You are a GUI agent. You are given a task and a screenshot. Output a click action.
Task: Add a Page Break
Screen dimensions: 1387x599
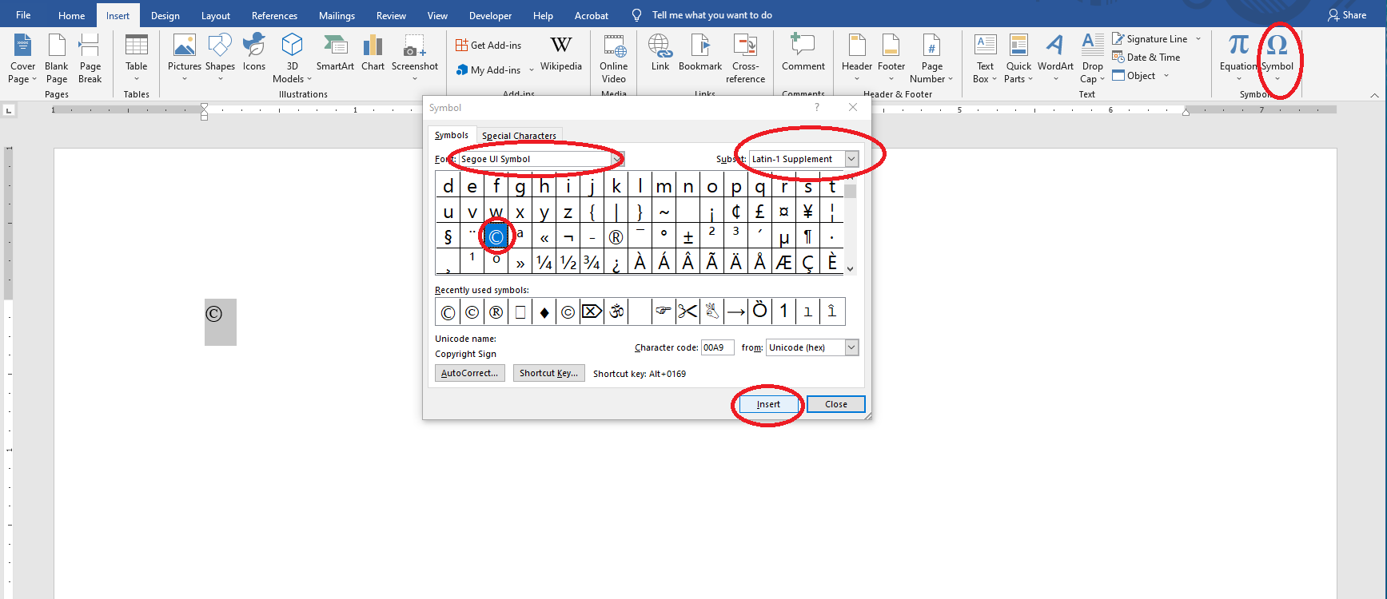[90, 58]
